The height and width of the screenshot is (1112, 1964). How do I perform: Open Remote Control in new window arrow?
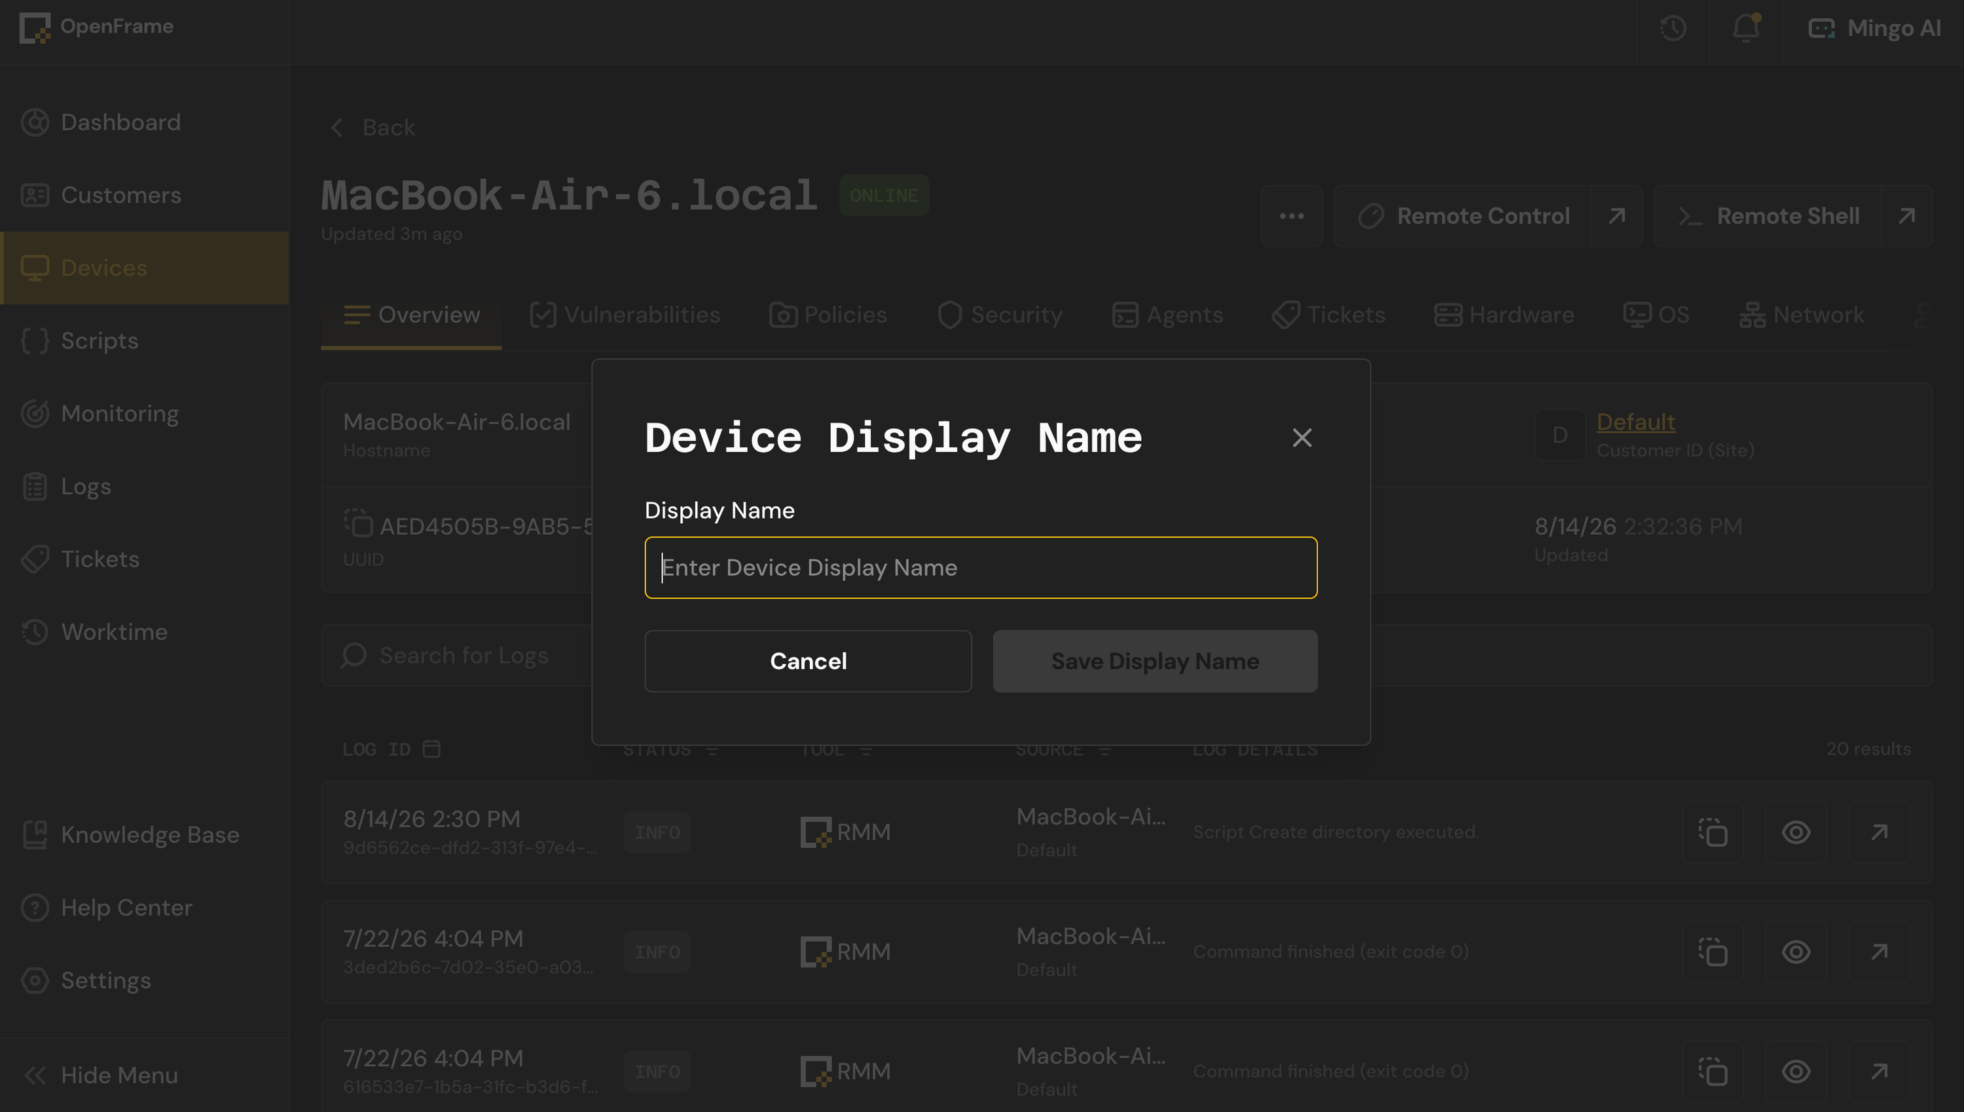click(1616, 216)
